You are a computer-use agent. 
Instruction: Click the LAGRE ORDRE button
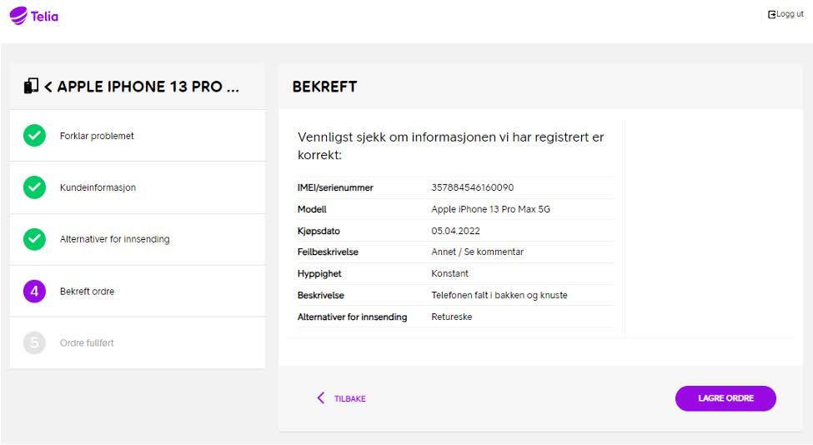(x=725, y=398)
